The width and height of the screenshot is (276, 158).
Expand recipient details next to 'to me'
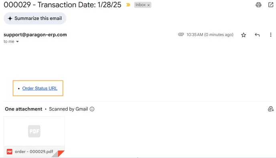pyautogui.click(x=17, y=42)
